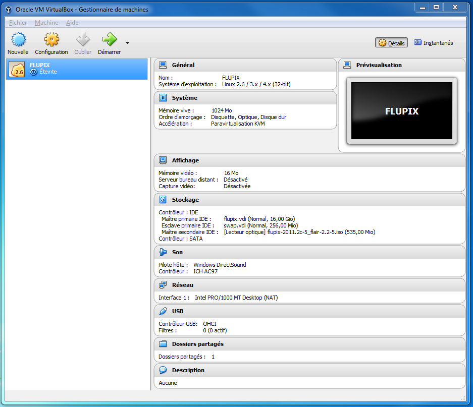Click the Nouvelle (new machine) icon
Screen dimensions: 473x407
tap(18, 39)
